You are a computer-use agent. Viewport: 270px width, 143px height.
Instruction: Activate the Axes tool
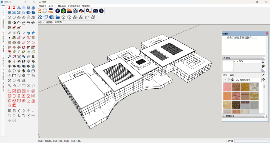(28, 52)
